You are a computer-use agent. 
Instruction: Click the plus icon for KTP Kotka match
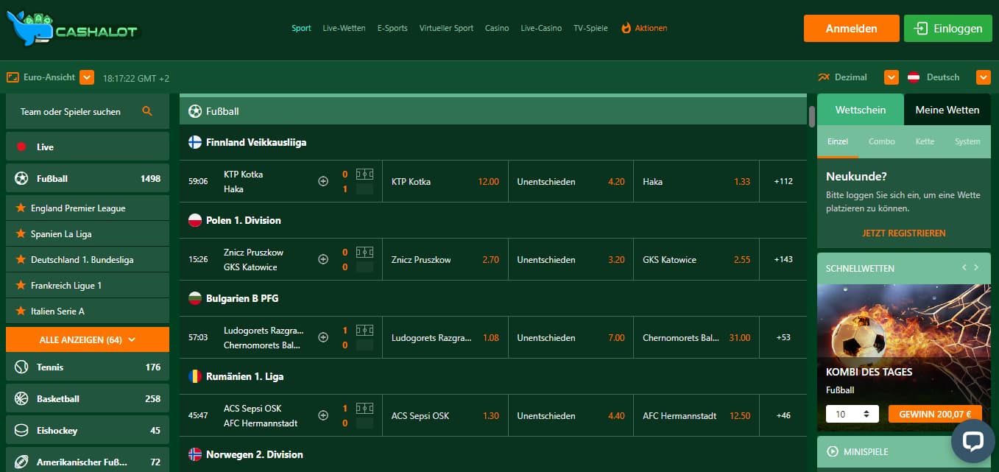[x=323, y=181]
